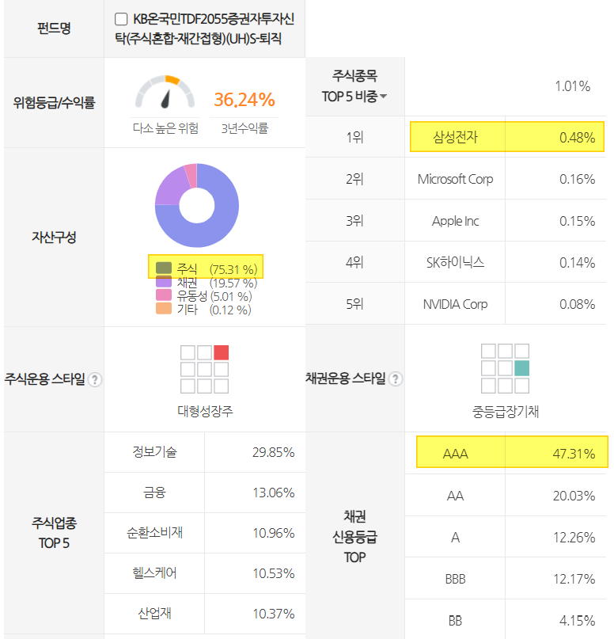Click the 채권 legend color marker

click(x=164, y=283)
